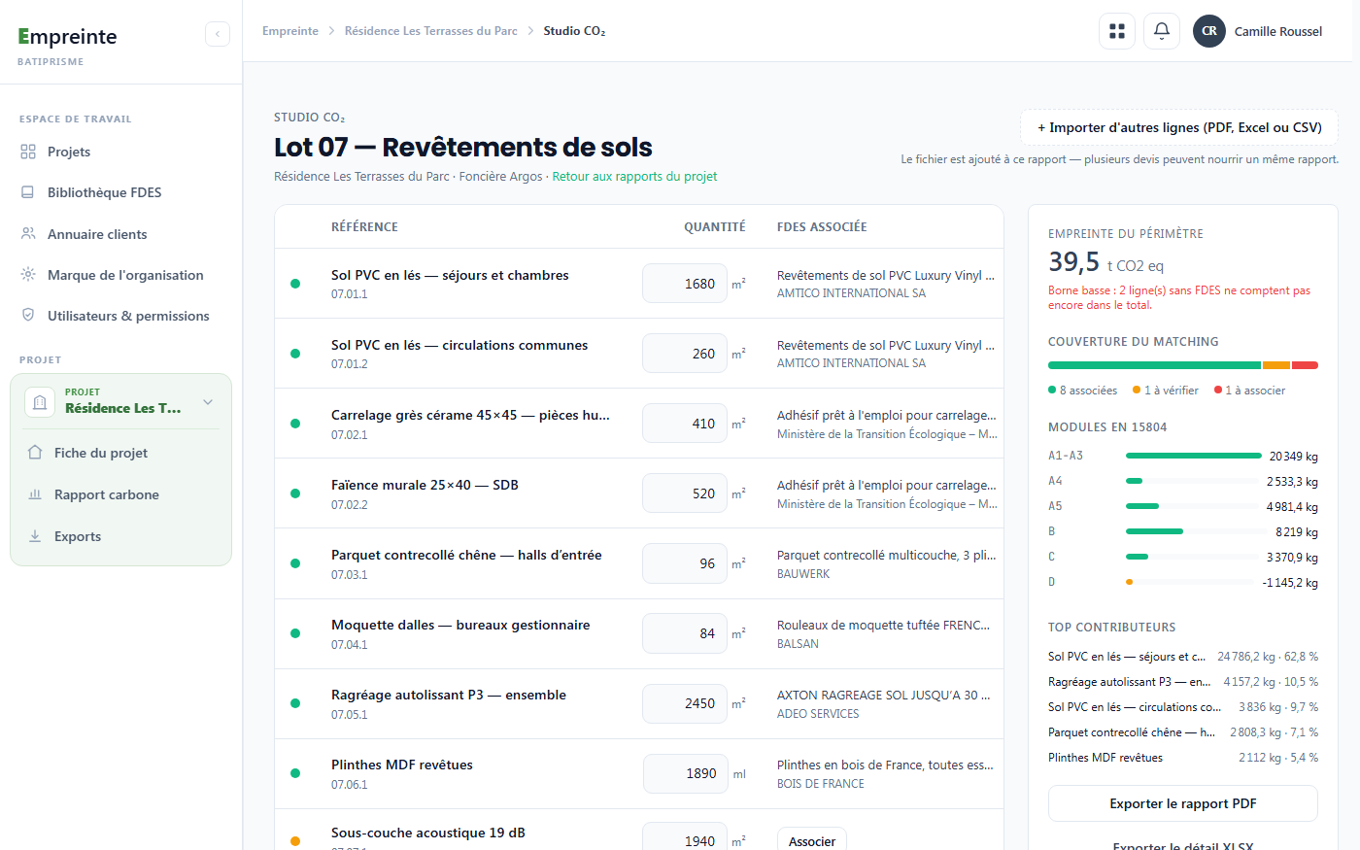Click green status dot for Moquette dalles
The image size is (1360, 850).
point(295,633)
